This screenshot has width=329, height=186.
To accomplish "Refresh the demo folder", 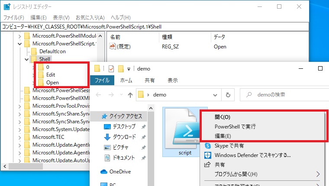I will (x=228, y=95).
